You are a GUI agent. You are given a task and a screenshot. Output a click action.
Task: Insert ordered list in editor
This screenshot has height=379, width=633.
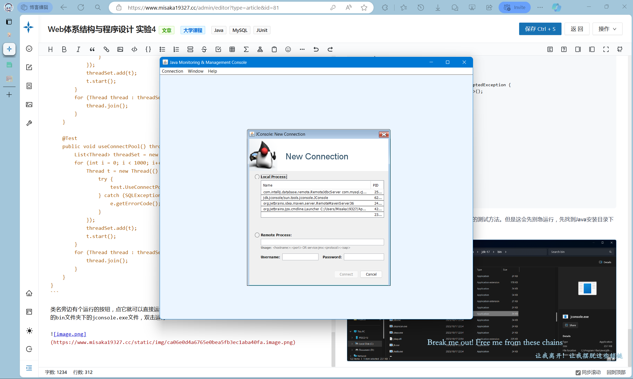[176, 49]
